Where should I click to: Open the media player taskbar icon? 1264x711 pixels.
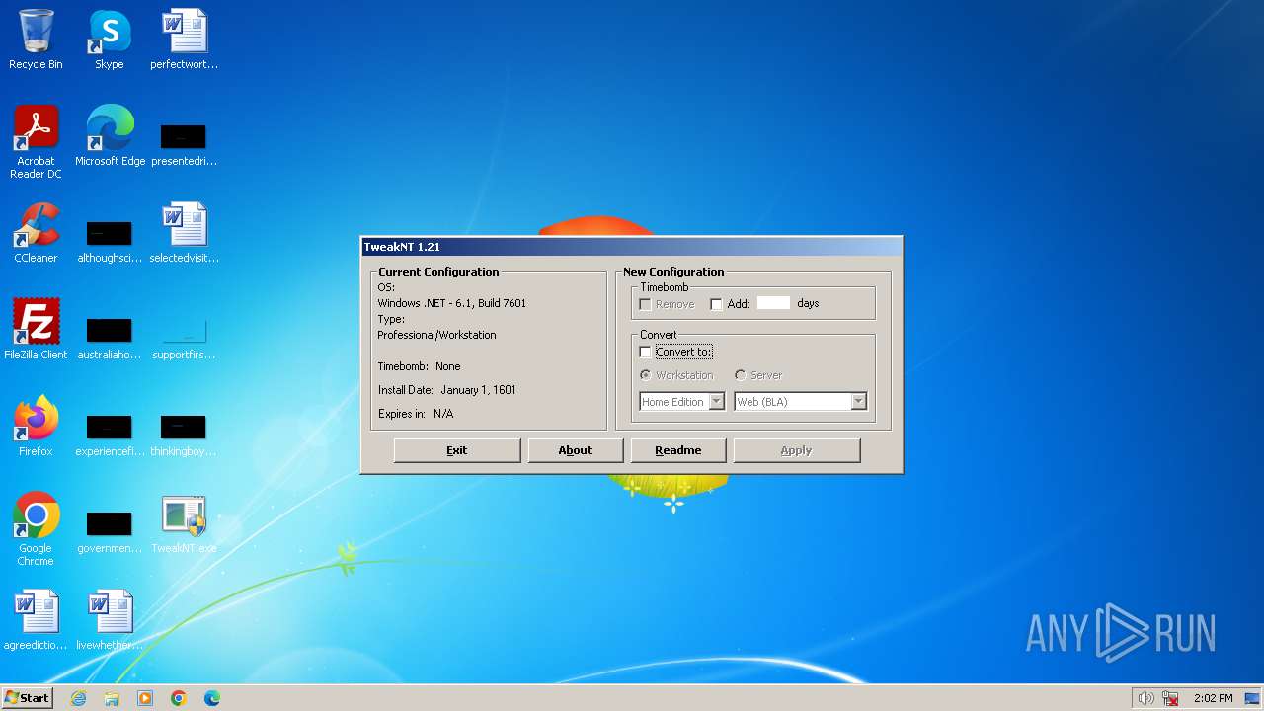click(x=145, y=698)
